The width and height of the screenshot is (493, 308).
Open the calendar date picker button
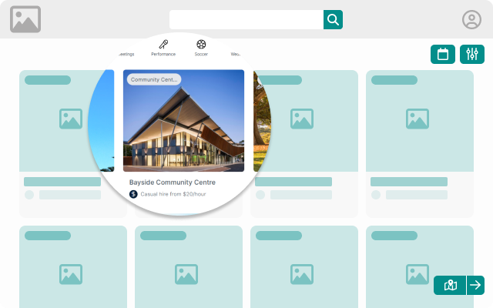coord(443,54)
